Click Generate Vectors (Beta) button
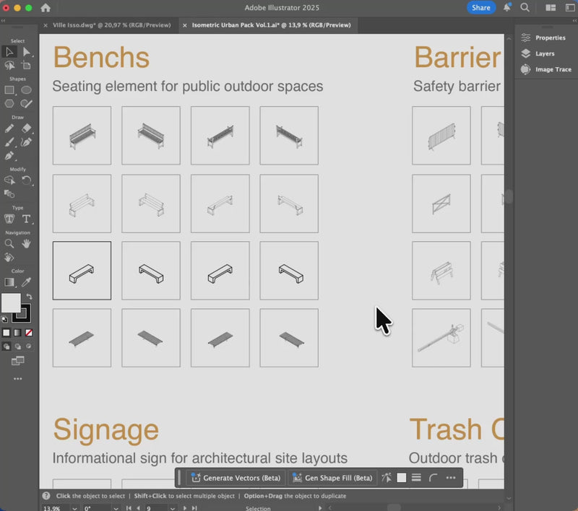 click(x=236, y=478)
